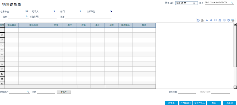
Task: Click the column layout icon in toolbar
Action: point(216,20)
